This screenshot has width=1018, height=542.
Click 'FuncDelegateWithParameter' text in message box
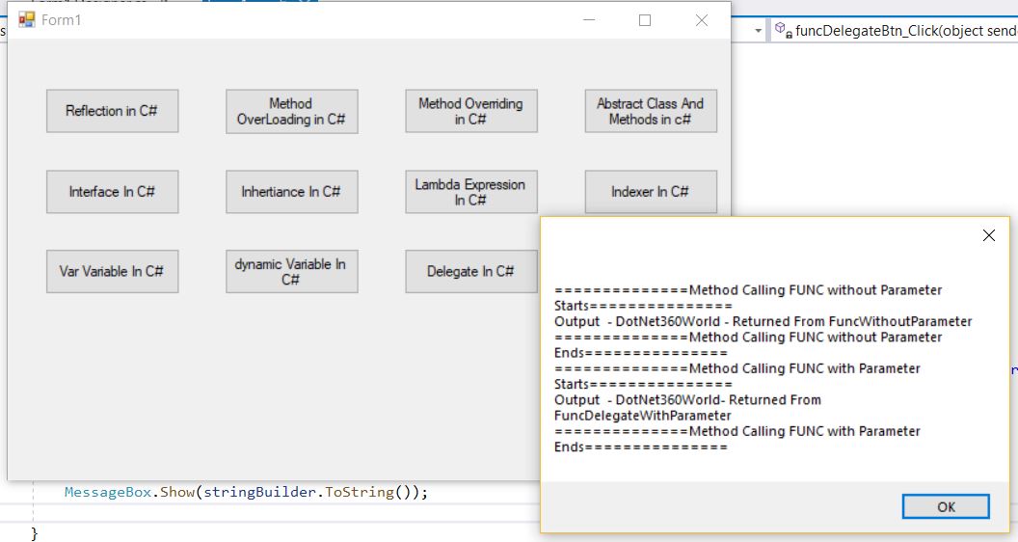pyautogui.click(x=643, y=416)
